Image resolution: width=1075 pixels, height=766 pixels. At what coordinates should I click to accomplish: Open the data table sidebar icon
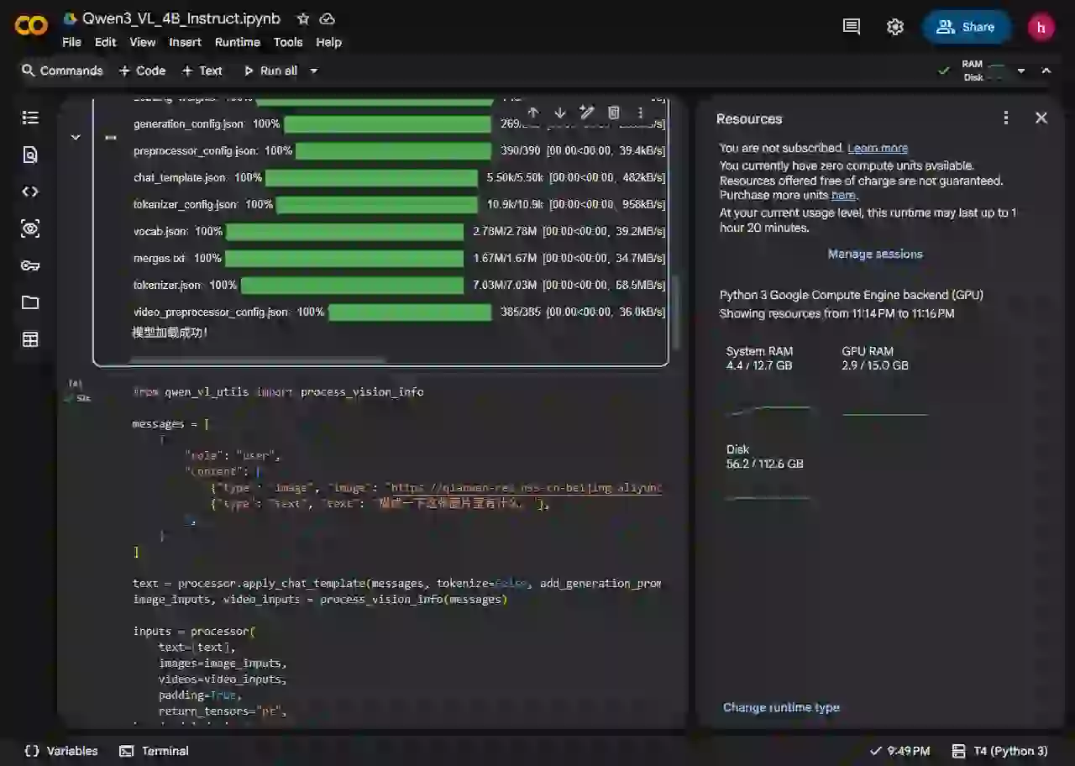click(x=30, y=339)
